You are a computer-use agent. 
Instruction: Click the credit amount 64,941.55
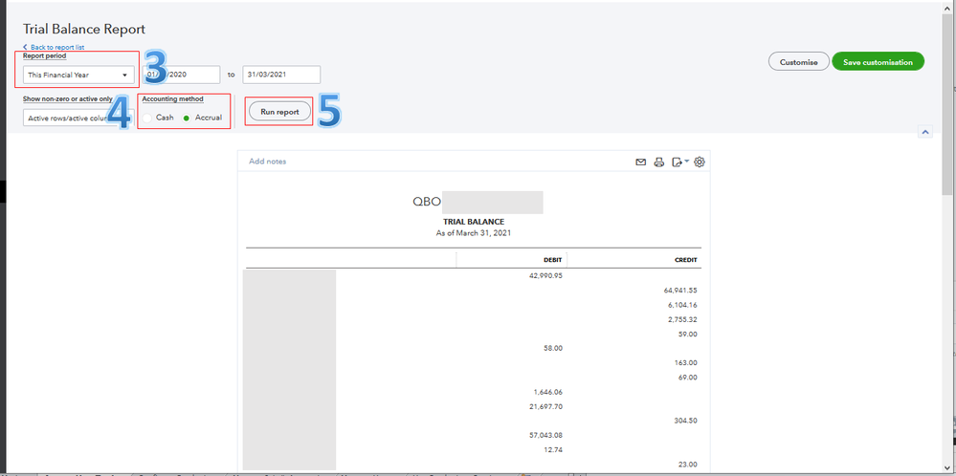pos(680,291)
